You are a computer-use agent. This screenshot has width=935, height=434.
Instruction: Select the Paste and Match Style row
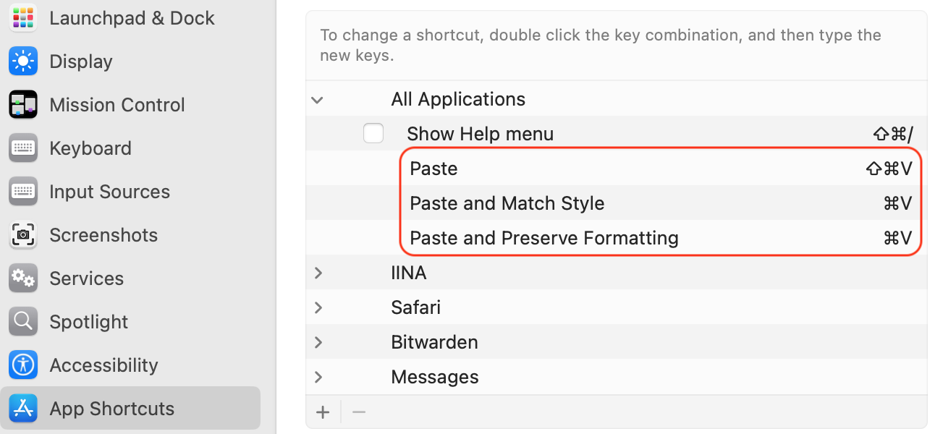point(507,203)
